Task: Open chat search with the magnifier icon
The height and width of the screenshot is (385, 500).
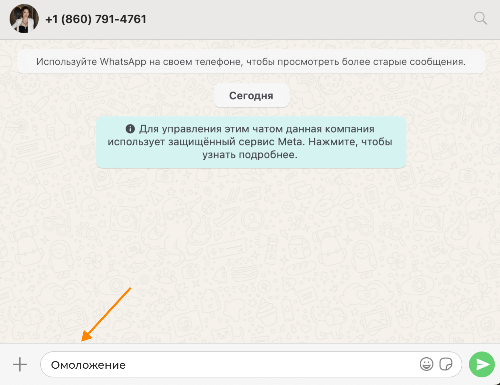Action: click(x=480, y=18)
